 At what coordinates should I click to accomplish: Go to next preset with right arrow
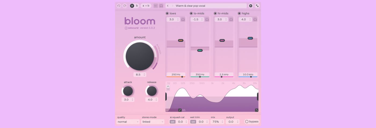(x=172, y=6)
